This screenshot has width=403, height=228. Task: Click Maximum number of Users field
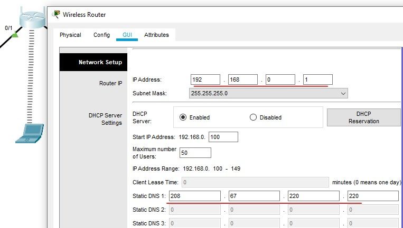point(195,153)
